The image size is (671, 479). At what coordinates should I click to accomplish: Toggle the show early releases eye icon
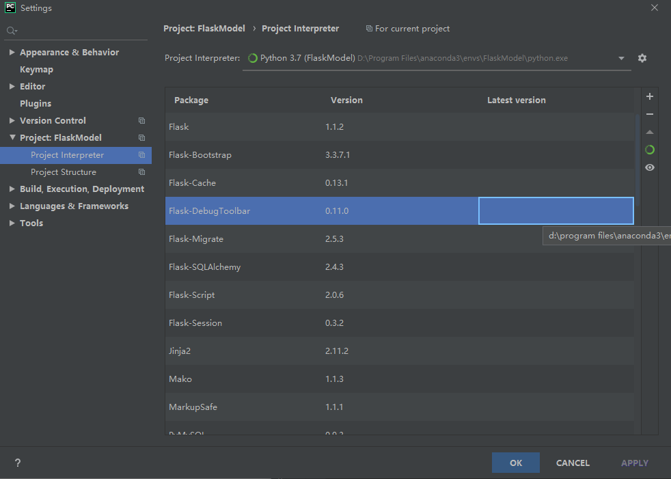(650, 167)
